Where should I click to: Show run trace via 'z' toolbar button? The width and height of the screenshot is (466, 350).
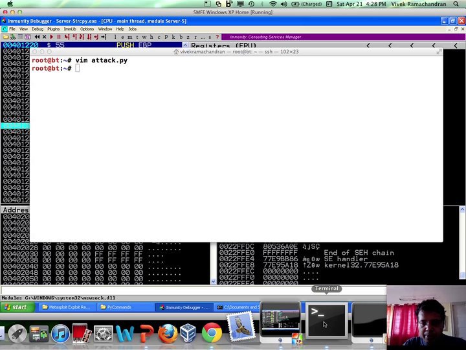click(188, 37)
